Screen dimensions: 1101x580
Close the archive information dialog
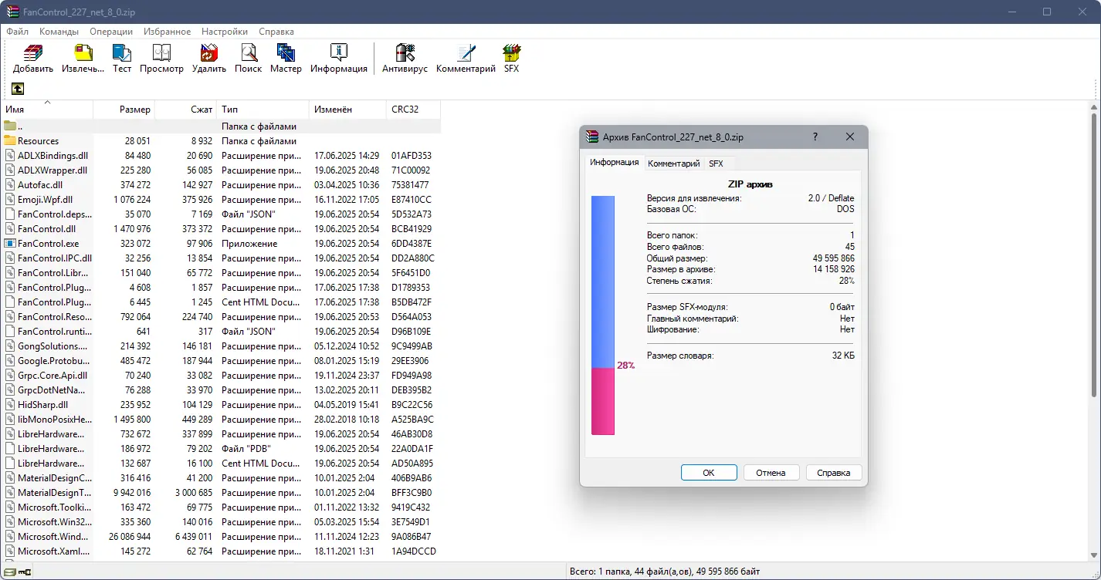pyautogui.click(x=850, y=137)
